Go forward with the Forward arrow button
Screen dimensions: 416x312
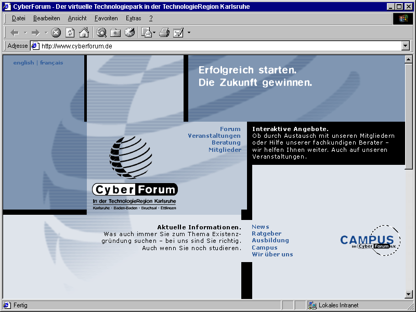point(35,33)
